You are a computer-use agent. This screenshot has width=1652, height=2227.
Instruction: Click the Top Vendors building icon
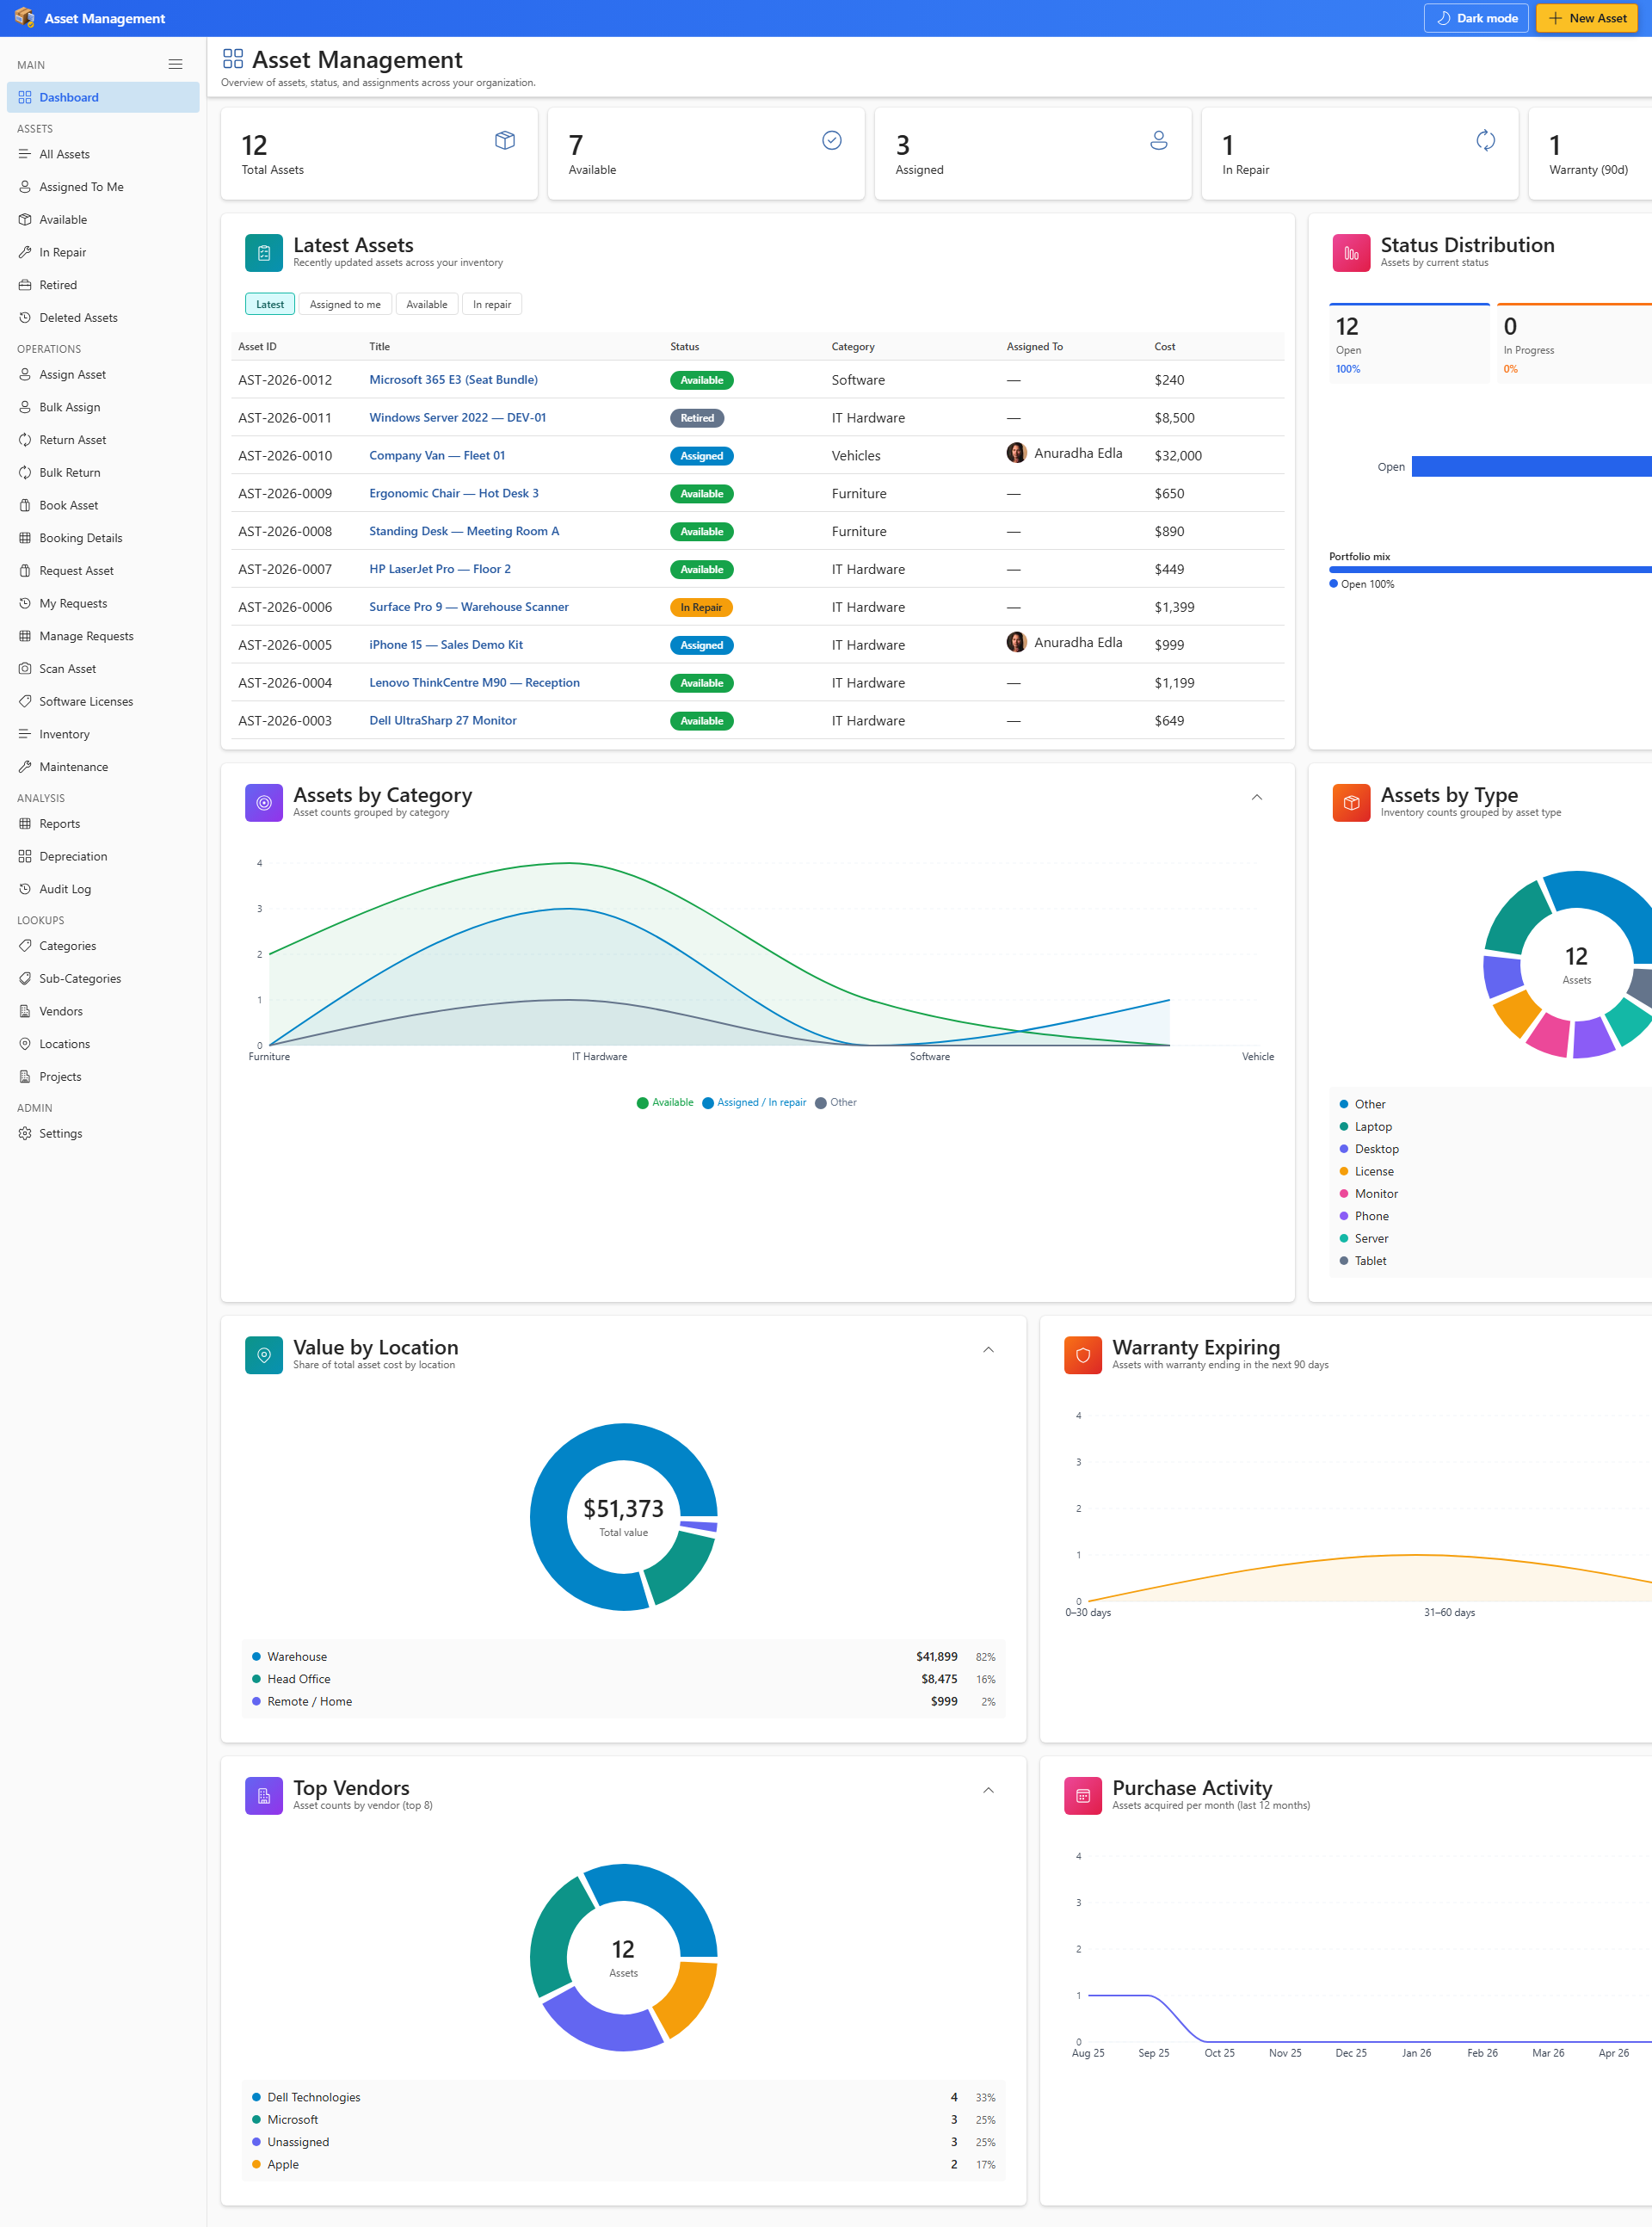(264, 1796)
